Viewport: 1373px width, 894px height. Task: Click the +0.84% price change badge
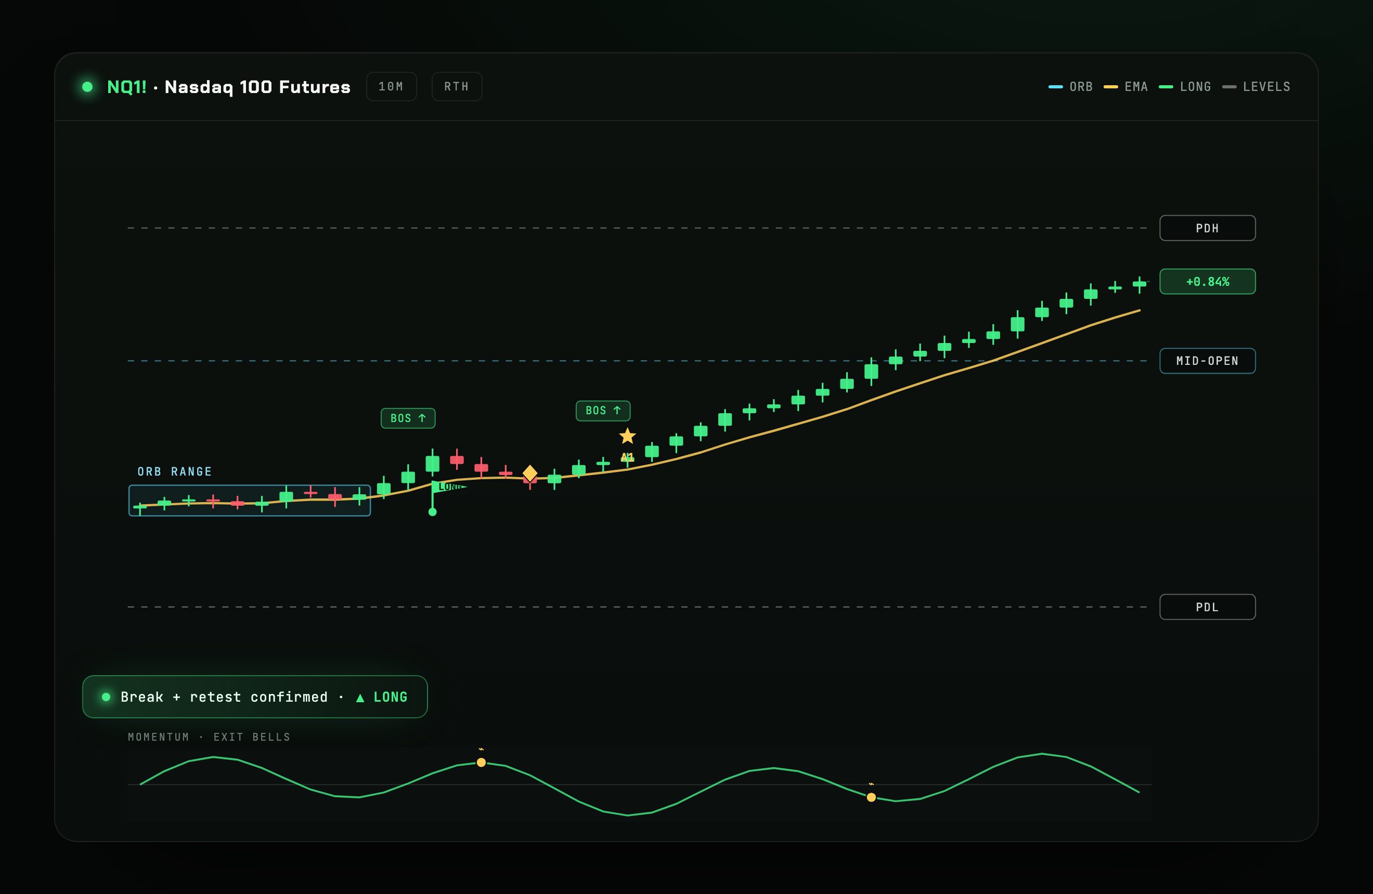tap(1208, 282)
